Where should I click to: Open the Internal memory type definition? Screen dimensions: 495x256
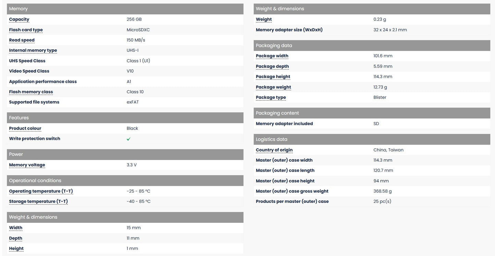(33, 50)
